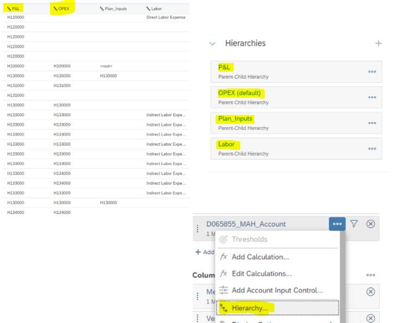Click the filter icon for D065855_MAH_Account

(x=354, y=224)
